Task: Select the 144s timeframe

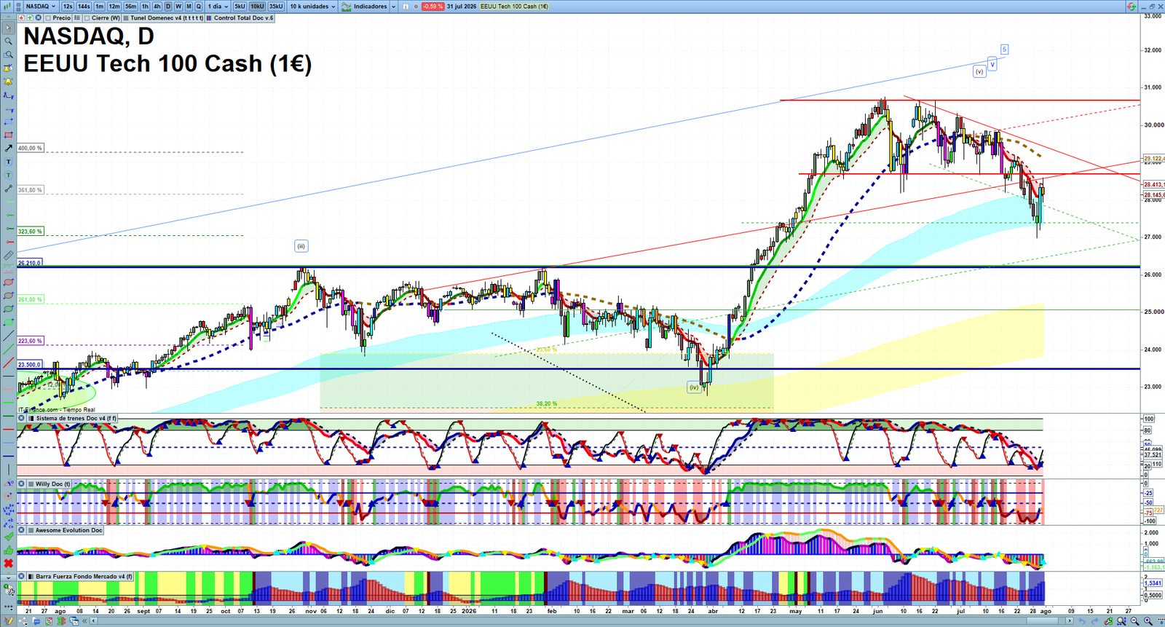Action: (84, 7)
